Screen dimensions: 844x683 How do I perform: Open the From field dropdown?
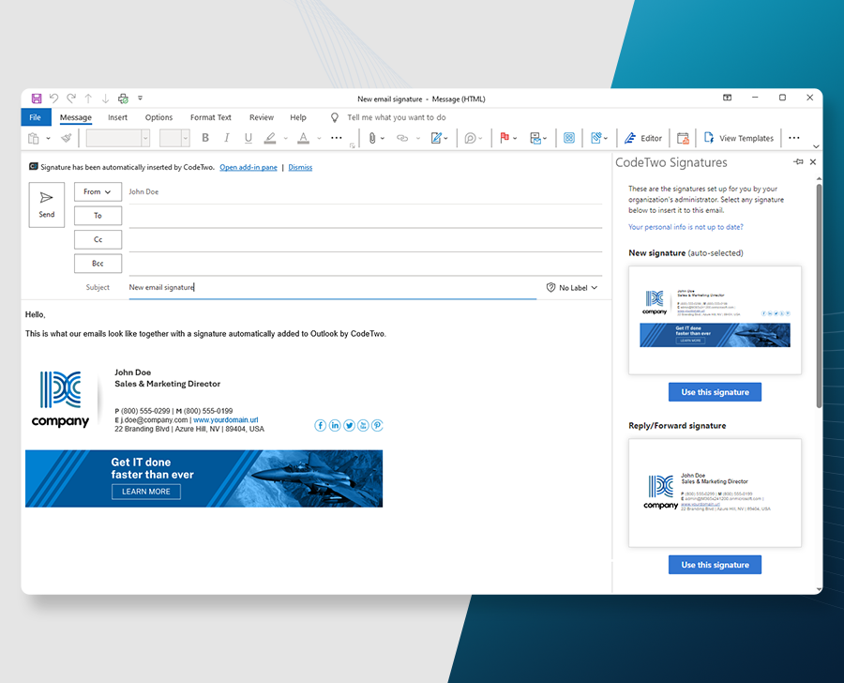point(98,191)
